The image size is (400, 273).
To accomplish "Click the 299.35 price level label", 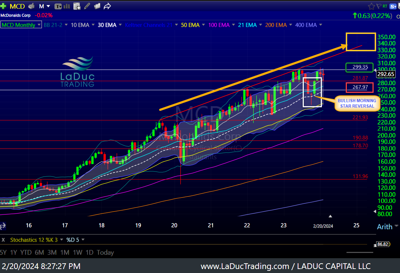I will [x=359, y=67].
